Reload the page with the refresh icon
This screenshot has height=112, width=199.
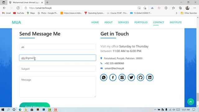(18, 8)
